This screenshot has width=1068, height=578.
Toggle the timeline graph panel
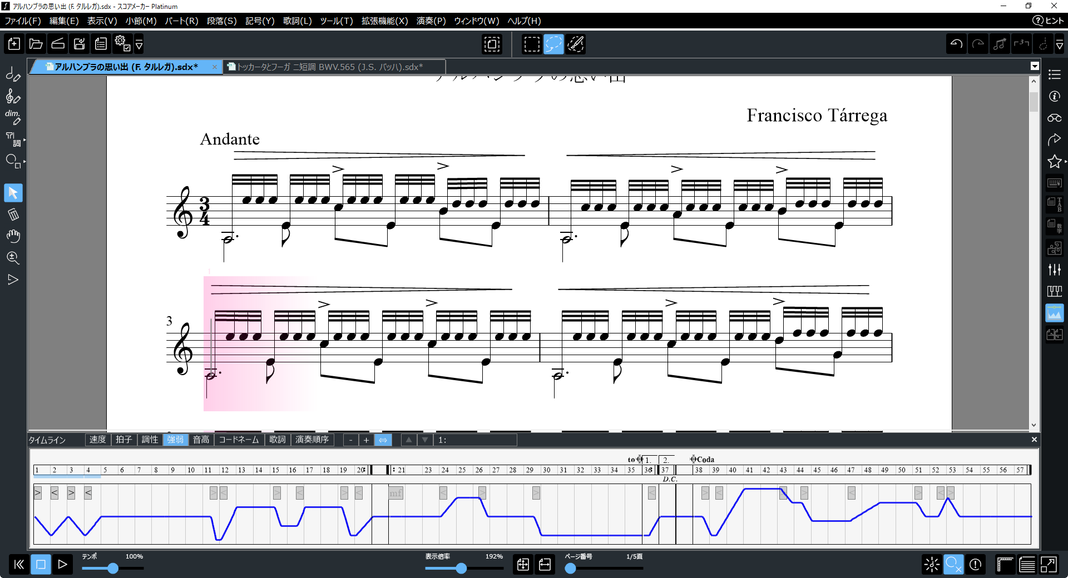pos(1055,313)
